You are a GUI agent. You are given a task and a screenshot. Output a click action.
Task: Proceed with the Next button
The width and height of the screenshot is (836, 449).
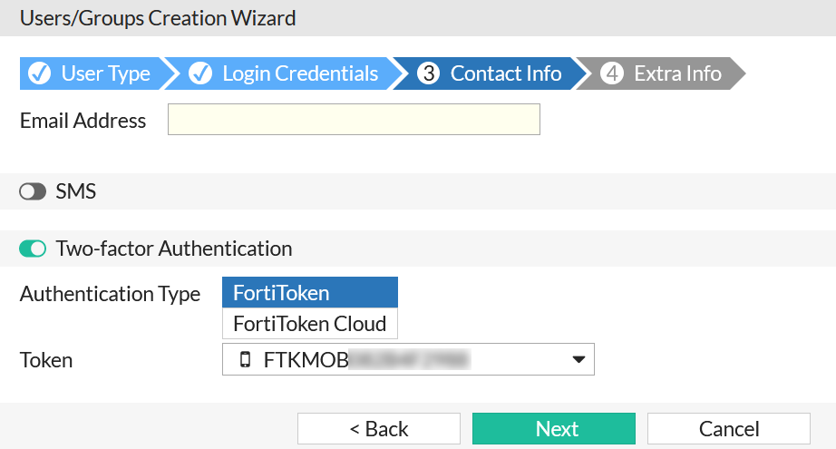click(x=554, y=429)
